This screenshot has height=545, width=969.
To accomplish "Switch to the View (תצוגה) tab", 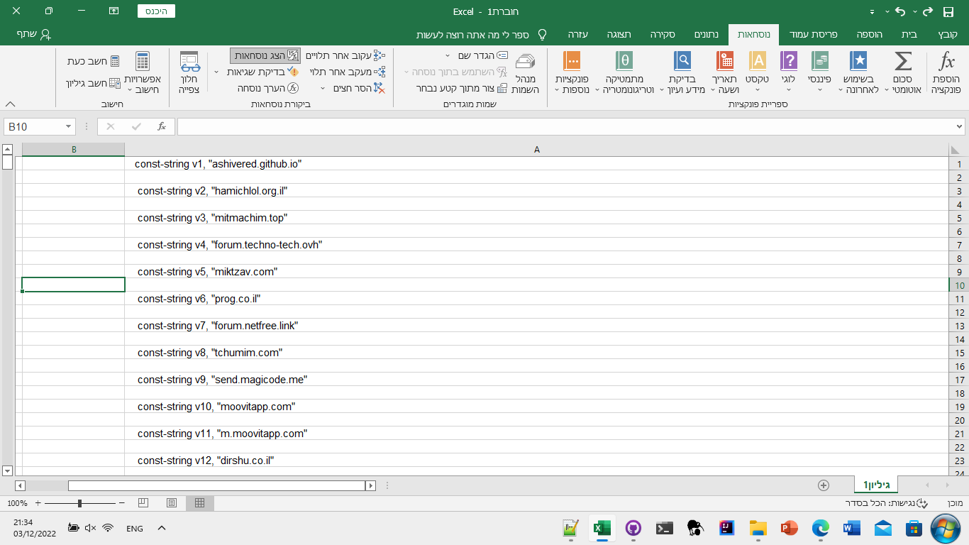I will pos(619,34).
